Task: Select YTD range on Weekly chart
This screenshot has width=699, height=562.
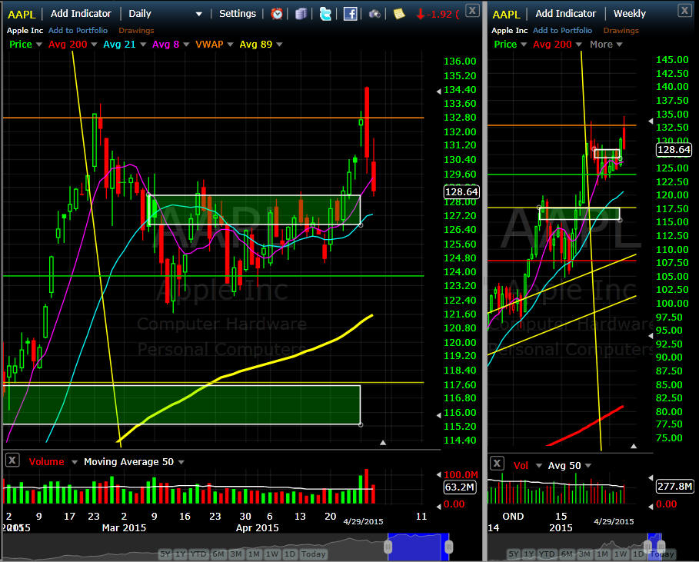Action: [547, 554]
